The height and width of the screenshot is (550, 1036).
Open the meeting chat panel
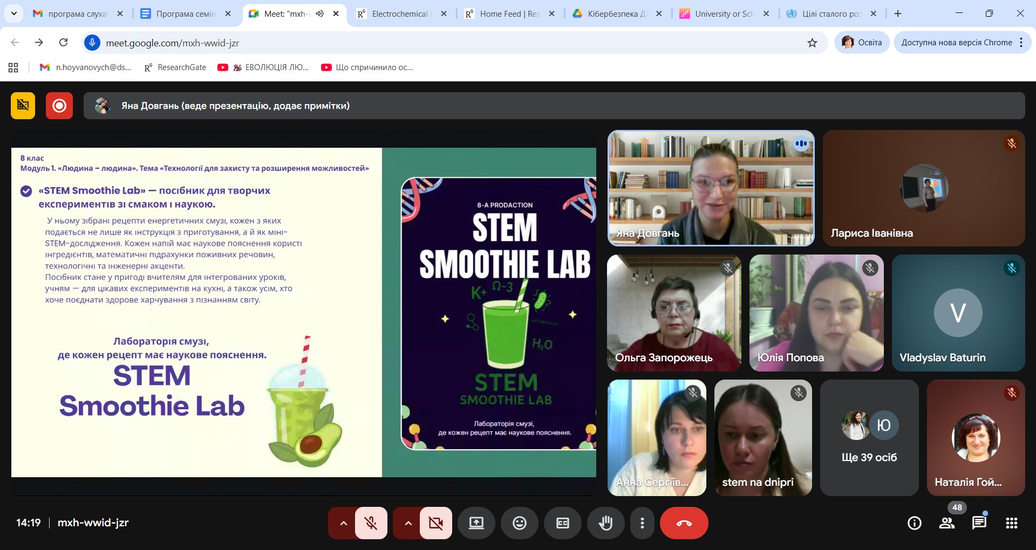tap(979, 523)
